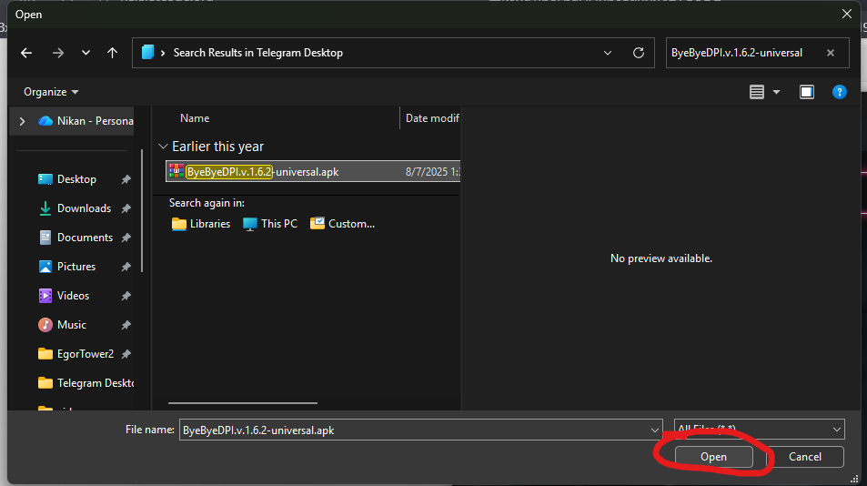Go up one folder level
Image resolution: width=867 pixels, height=486 pixels.
coord(112,53)
